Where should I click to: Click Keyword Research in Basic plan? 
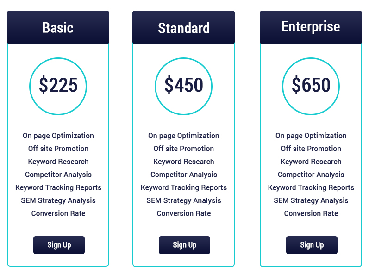[x=58, y=162]
